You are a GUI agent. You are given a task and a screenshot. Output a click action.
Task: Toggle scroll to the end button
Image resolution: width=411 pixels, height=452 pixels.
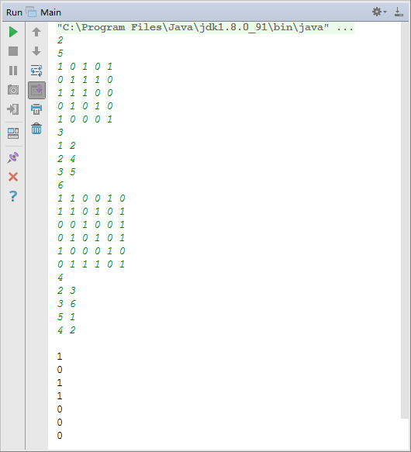pos(36,90)
